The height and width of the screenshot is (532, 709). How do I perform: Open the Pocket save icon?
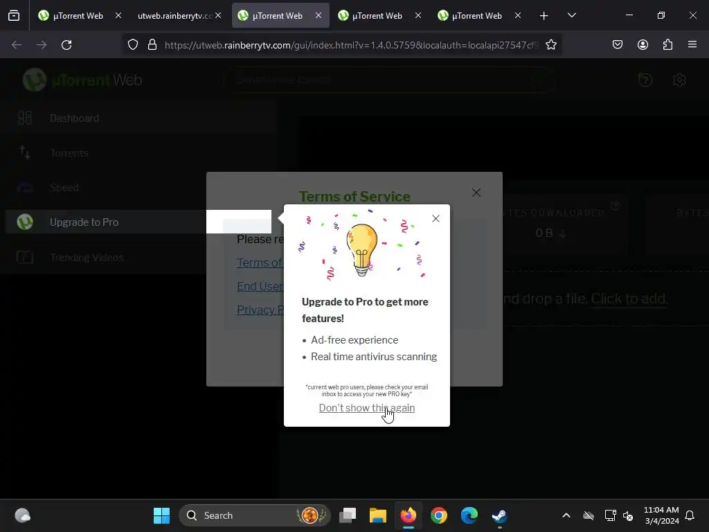[617, 44]
